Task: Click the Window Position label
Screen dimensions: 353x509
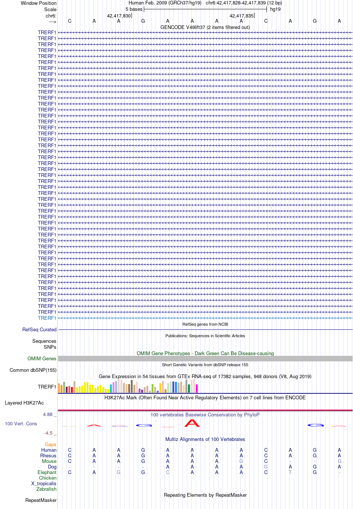Action: tap(39, 3)
